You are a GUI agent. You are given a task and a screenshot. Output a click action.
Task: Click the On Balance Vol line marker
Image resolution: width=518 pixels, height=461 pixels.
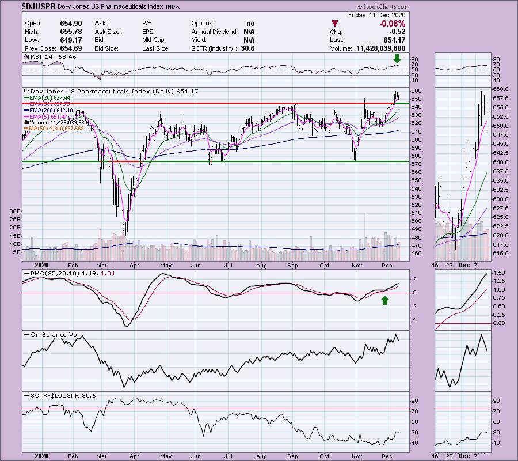pos(26,335)
